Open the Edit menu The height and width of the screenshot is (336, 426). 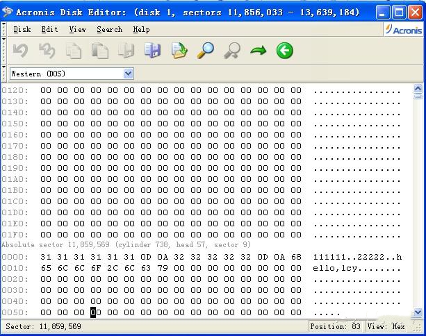coord(49,30)
